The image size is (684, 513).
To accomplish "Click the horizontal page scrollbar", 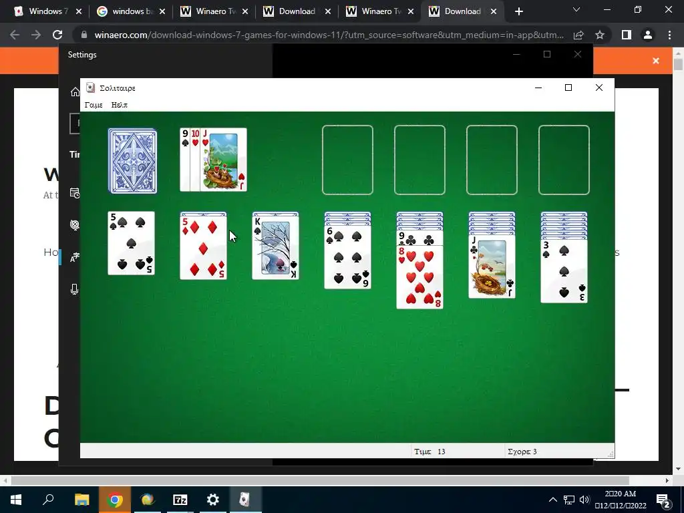I will [320, 480].
